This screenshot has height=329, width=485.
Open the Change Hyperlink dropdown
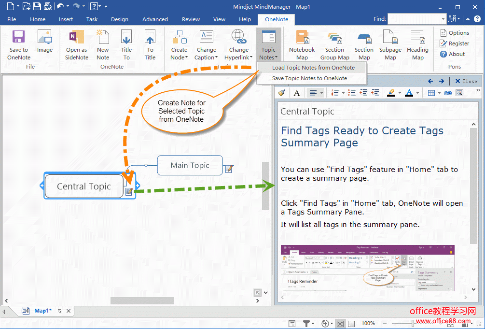tap(238, 54)
